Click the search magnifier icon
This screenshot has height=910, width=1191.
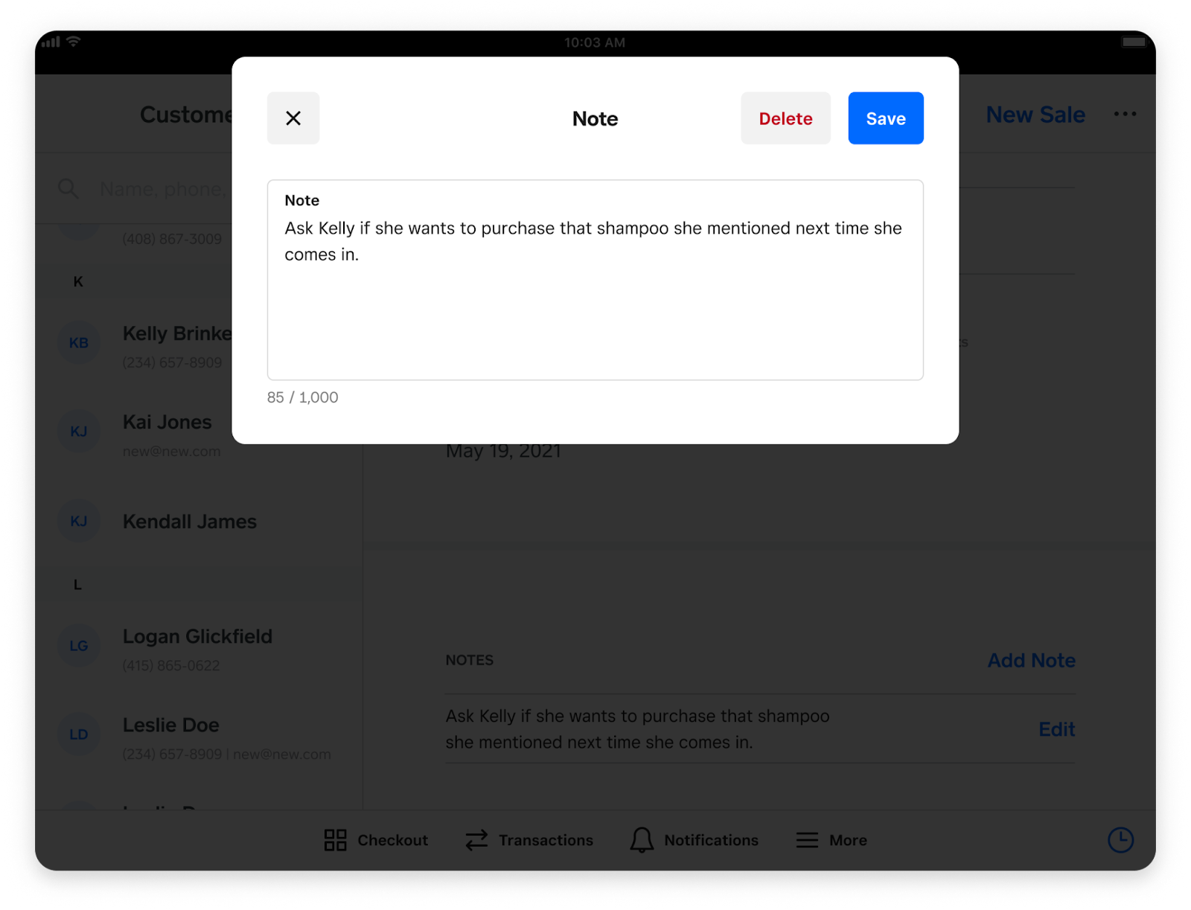pyautogui.click(x=68, y=189)
